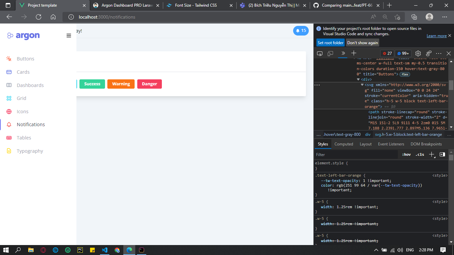Toggle the computed styles sidebar pane
Screen dimensions: 454x255
tap(442, 154)
